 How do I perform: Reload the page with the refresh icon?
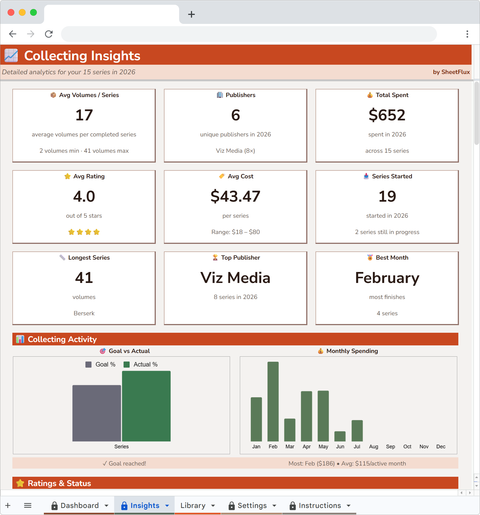[x=49, y=34]
